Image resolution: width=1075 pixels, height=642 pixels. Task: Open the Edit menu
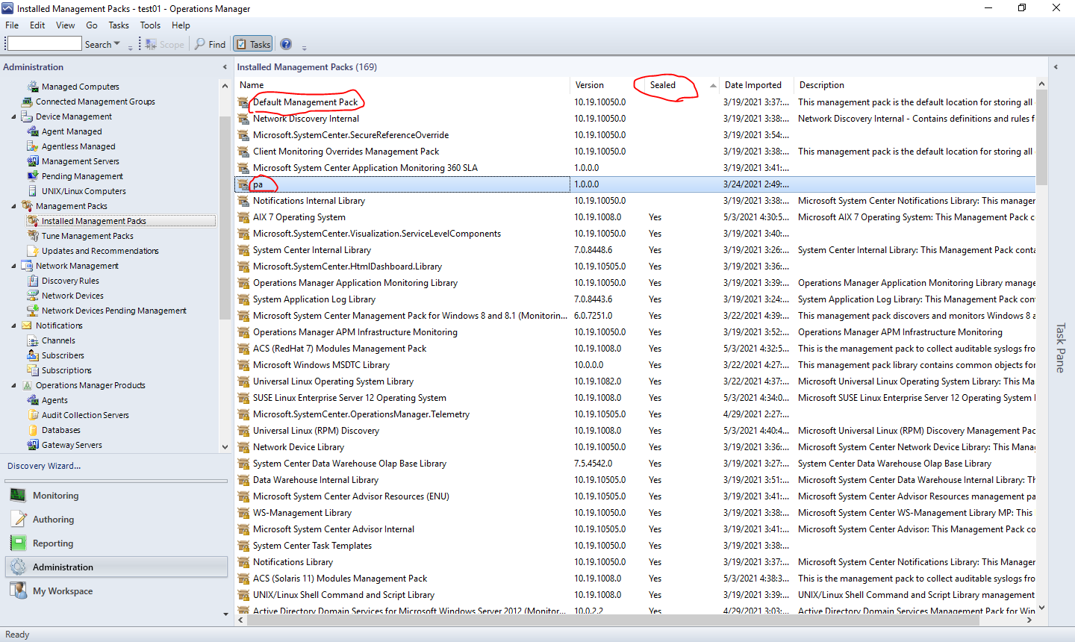coord(37,25)
